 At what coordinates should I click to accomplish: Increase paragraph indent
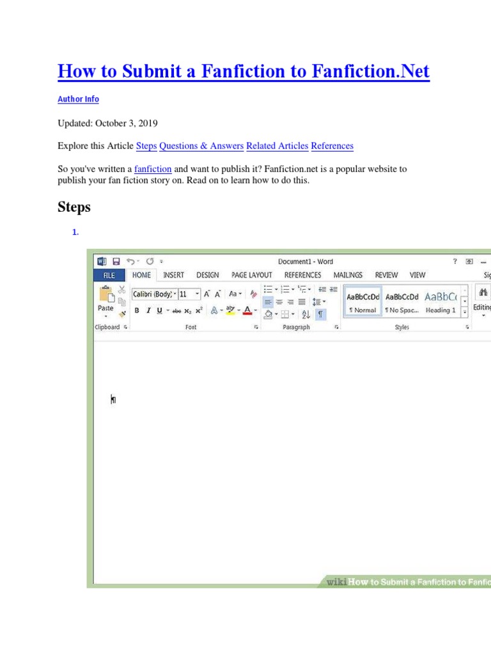333,289
